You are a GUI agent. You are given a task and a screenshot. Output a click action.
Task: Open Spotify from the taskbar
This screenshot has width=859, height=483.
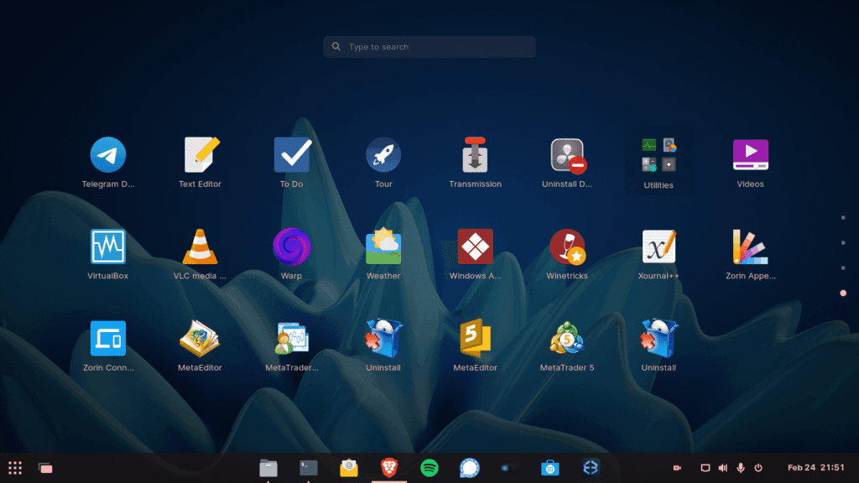(x=429, y=468)
